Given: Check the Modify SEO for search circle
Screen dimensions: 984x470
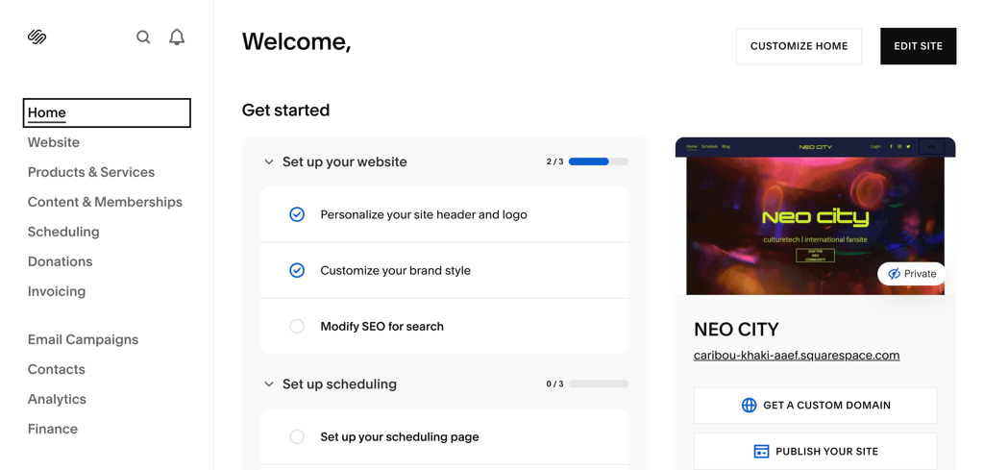Looking at the screenshot, I should click(x=297, y=326).
